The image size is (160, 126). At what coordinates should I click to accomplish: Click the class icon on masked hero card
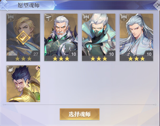[86, 18]
